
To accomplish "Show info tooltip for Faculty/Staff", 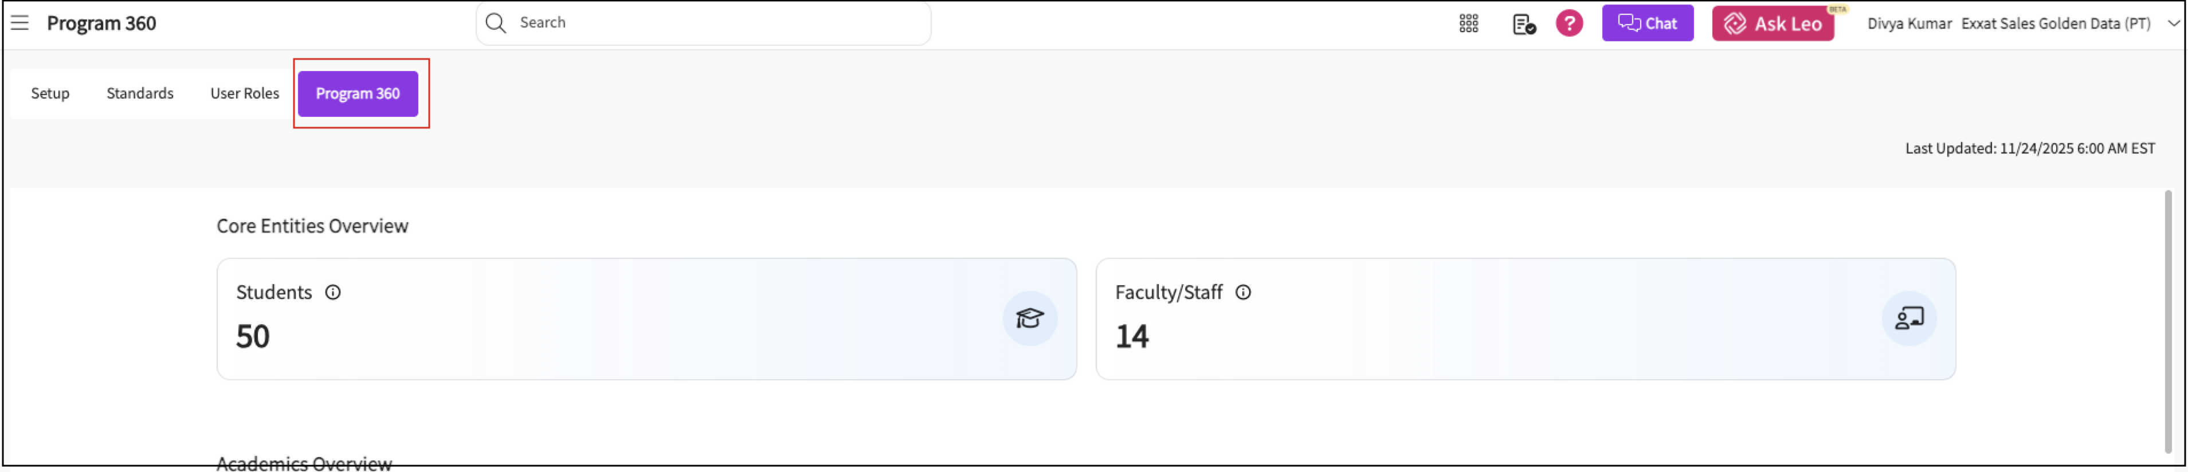I will pyautogui.click(x=1242, y=293).
